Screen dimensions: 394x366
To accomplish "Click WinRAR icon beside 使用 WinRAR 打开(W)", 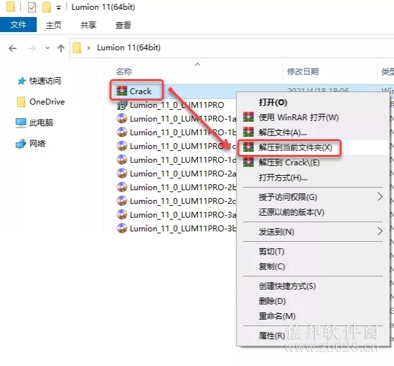I will click(x=248, y=117).
